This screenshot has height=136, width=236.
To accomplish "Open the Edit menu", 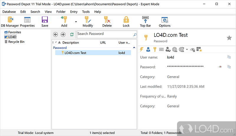I will coord(23,12).
